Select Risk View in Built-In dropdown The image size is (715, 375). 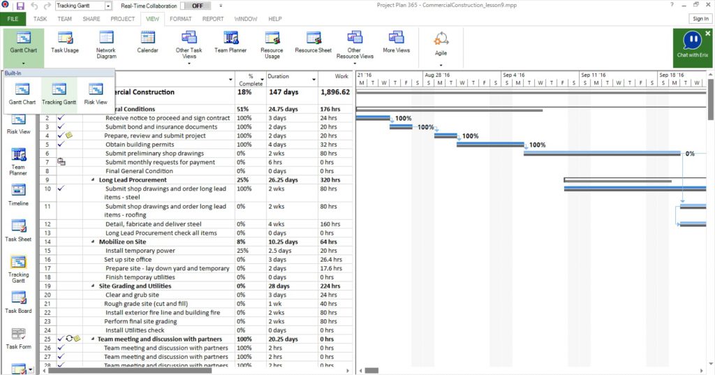pyautogui.click(x=96, y=93)
